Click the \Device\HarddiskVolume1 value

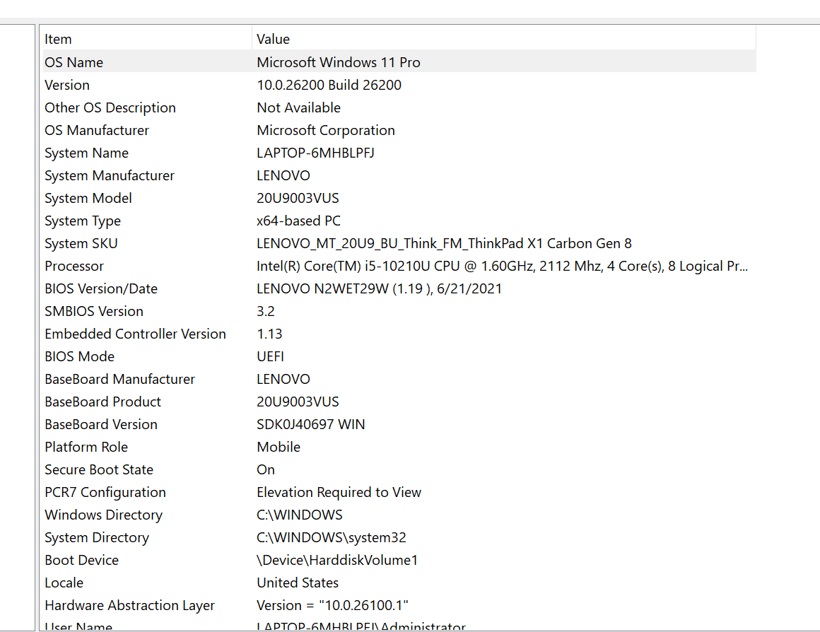click(x=337, y=560)
